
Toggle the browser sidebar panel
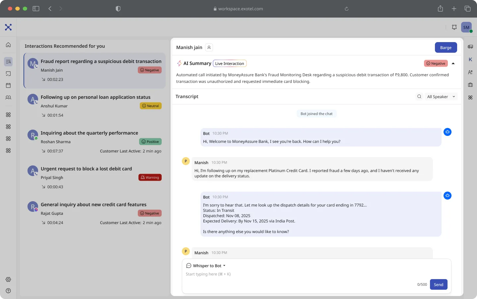click(x=36, y=9)
